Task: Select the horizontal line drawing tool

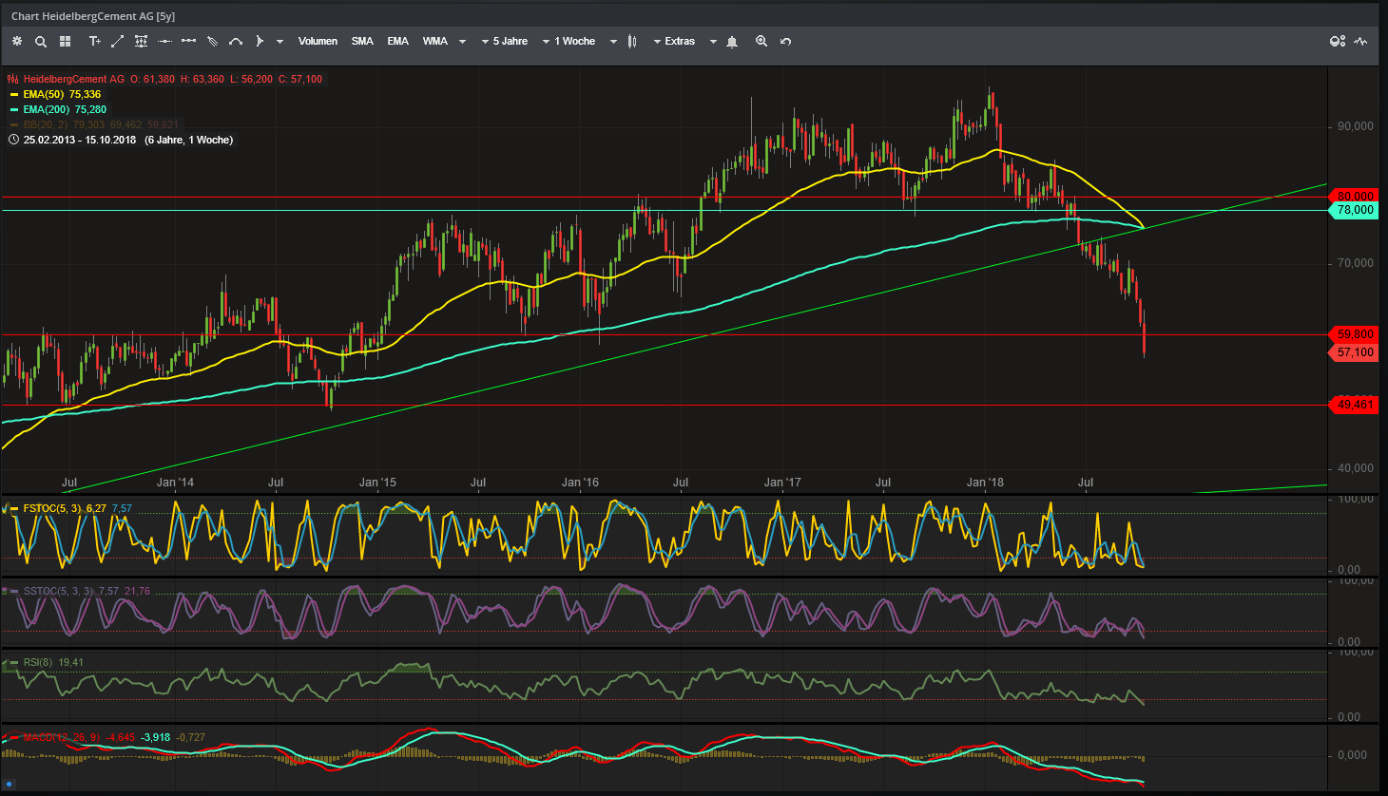Action: 163,41
